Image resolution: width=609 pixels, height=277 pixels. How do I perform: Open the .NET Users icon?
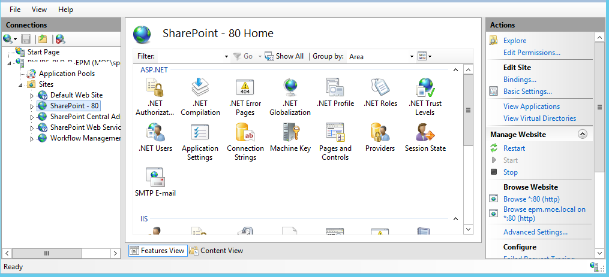(x=155, y=132)
